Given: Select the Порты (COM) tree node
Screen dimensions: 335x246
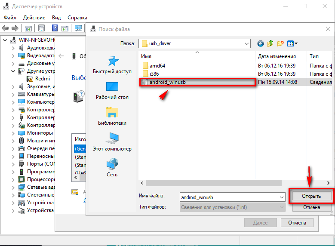Looking at the screenshot, I should tap(40, 164).
